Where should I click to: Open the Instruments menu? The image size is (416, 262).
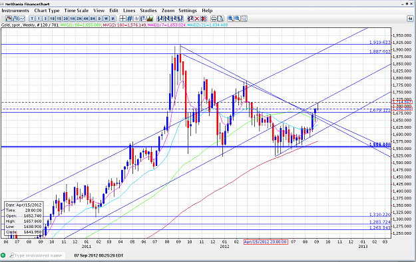pyautogui.click(x=15, y=11)
